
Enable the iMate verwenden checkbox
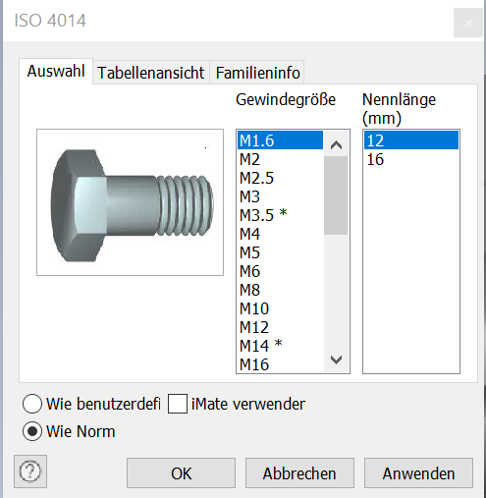[178, 404]
